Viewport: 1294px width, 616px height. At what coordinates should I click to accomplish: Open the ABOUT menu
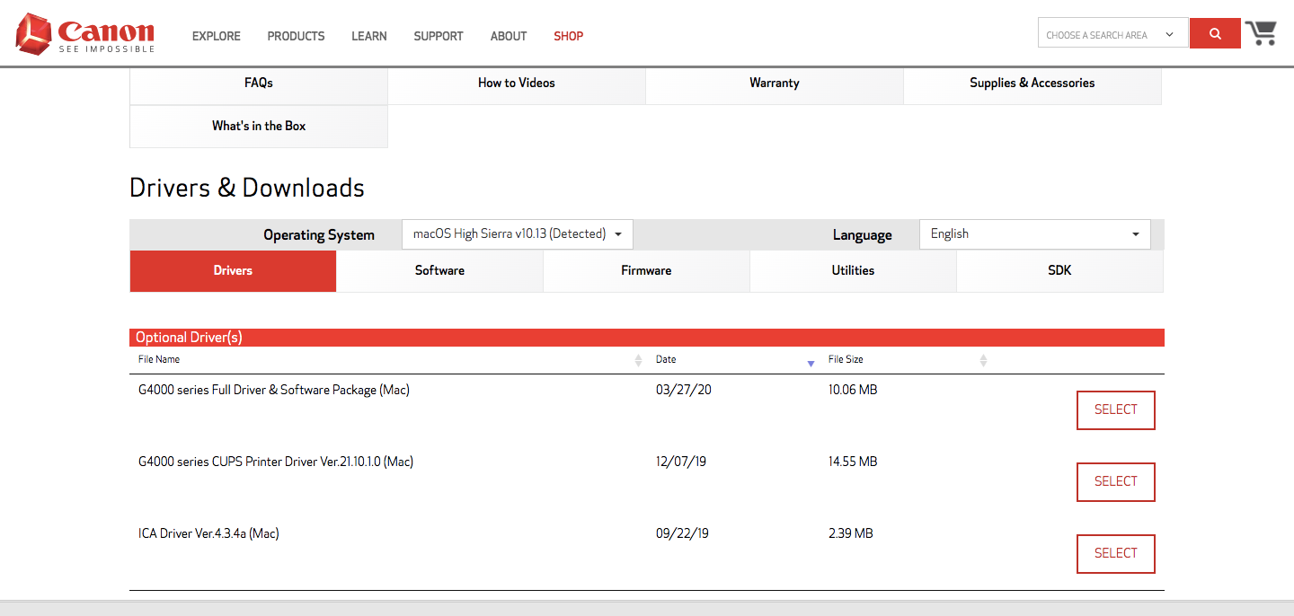[509, 36]
